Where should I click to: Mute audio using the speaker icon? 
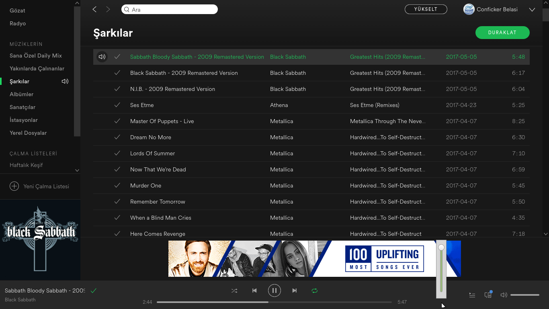tap(504, 295)
